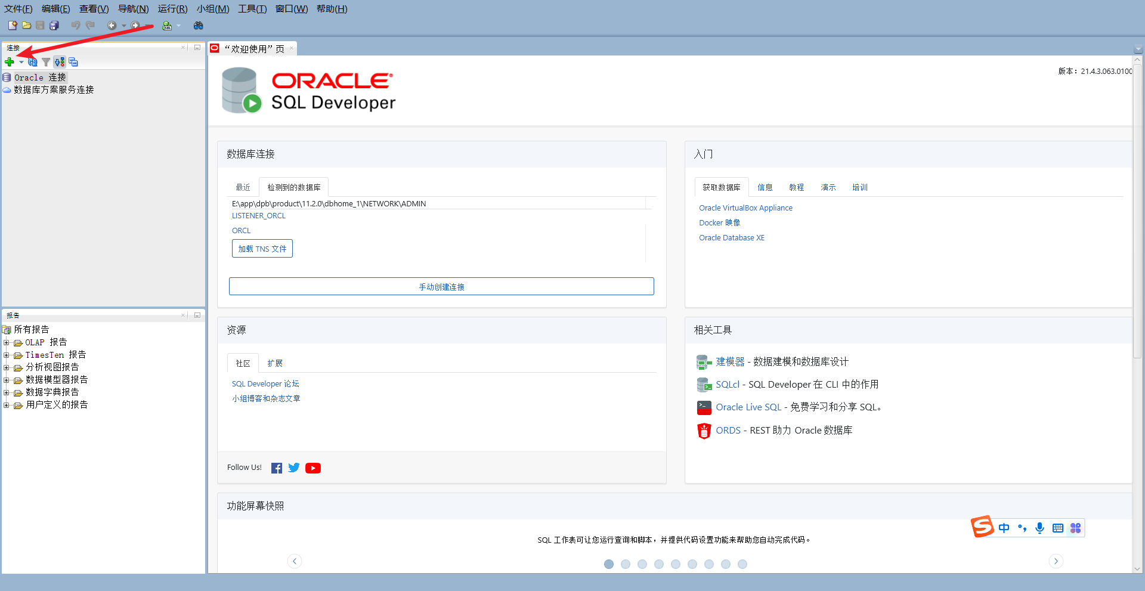
Task: Open the 帮助(H) menu
Action: [x=332, y=9]
